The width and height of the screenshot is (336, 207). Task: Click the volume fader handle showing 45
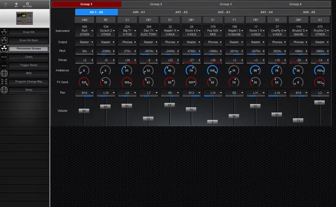(x=277, y=115)
